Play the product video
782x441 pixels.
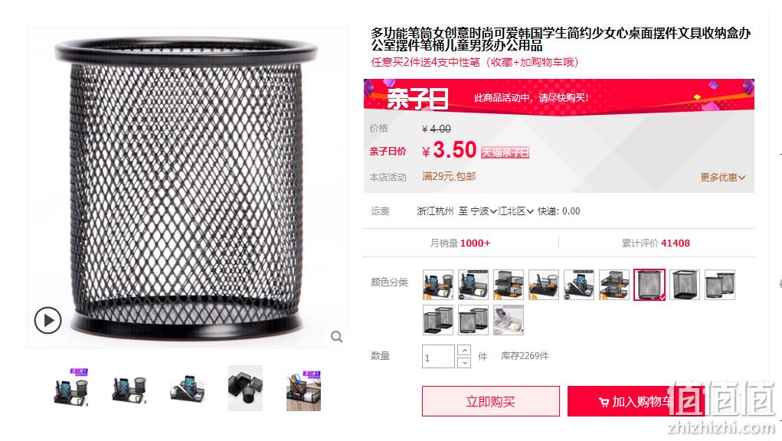(48, 320)
